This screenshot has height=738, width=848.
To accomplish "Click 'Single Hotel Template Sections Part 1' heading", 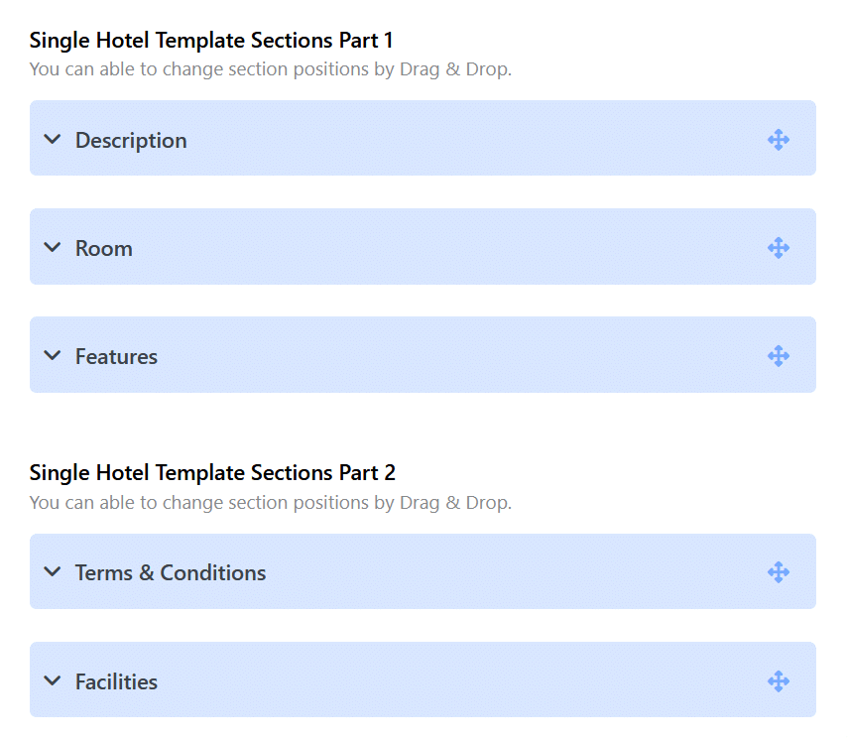I will pyautogui.click(x=211, y=41).
